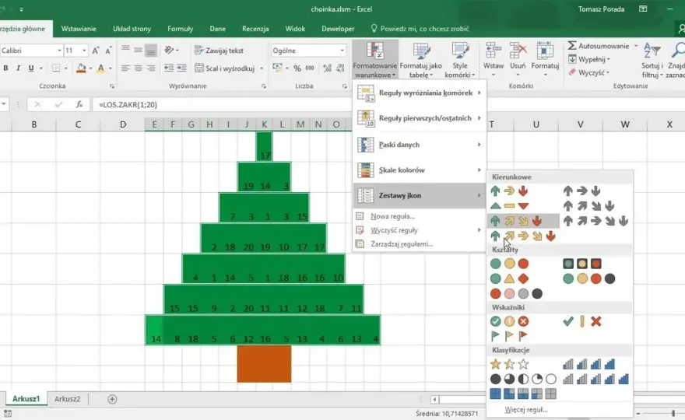Select the 3 flags icon set
Screen dimensions: 685x420
pos(509,336)
